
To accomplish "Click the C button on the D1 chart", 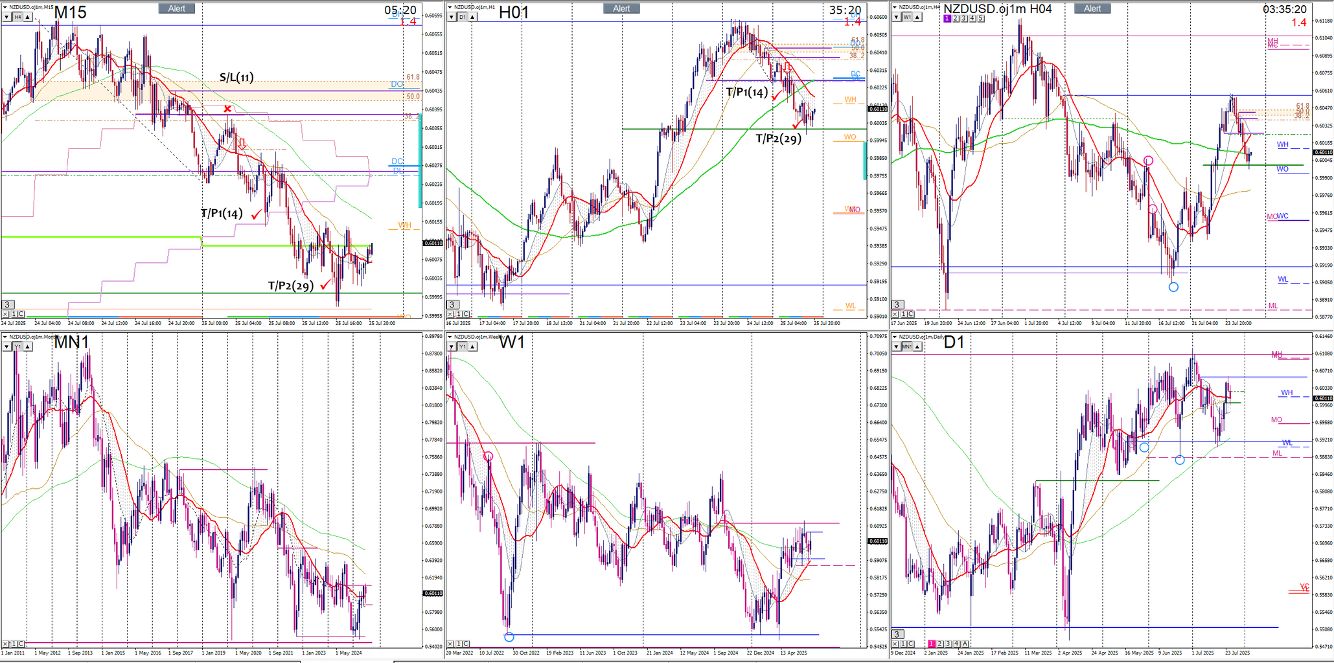I will (912, 644).
